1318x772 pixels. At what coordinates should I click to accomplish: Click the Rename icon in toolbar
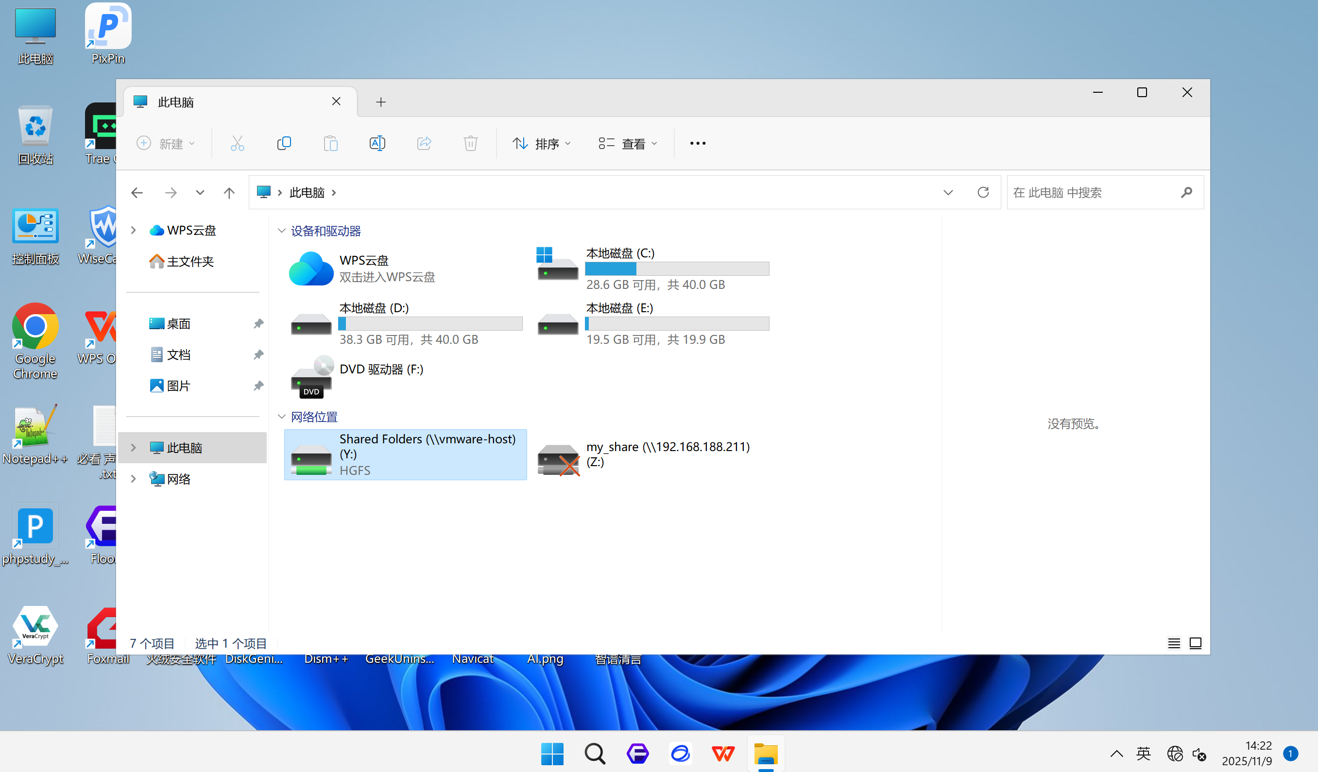click(377, 143)
